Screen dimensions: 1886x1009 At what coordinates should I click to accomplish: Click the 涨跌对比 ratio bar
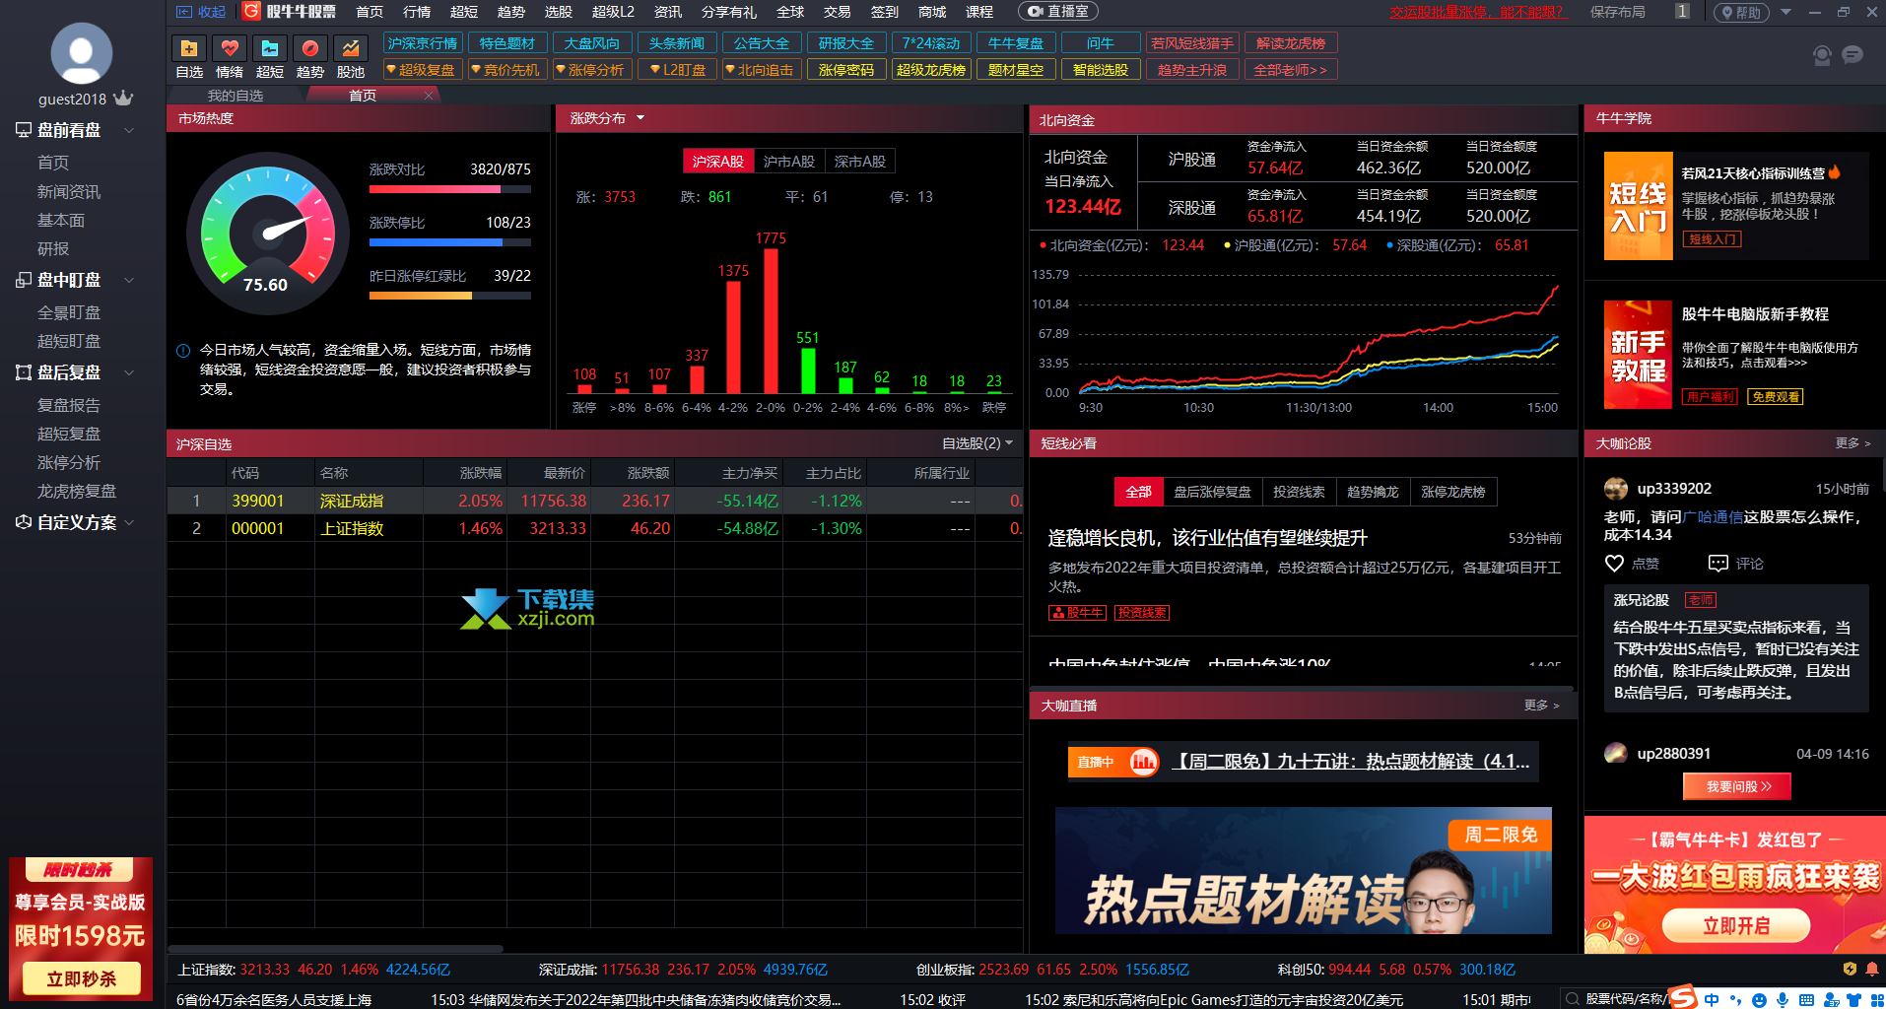[450, 189]
